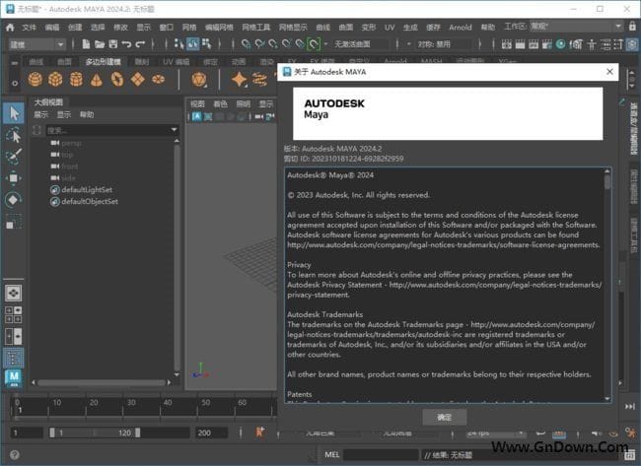The height and width of the screenshot is (466, 641).
Task: Activate the Move tool in toolbox
Action: (x=14, y=178)
